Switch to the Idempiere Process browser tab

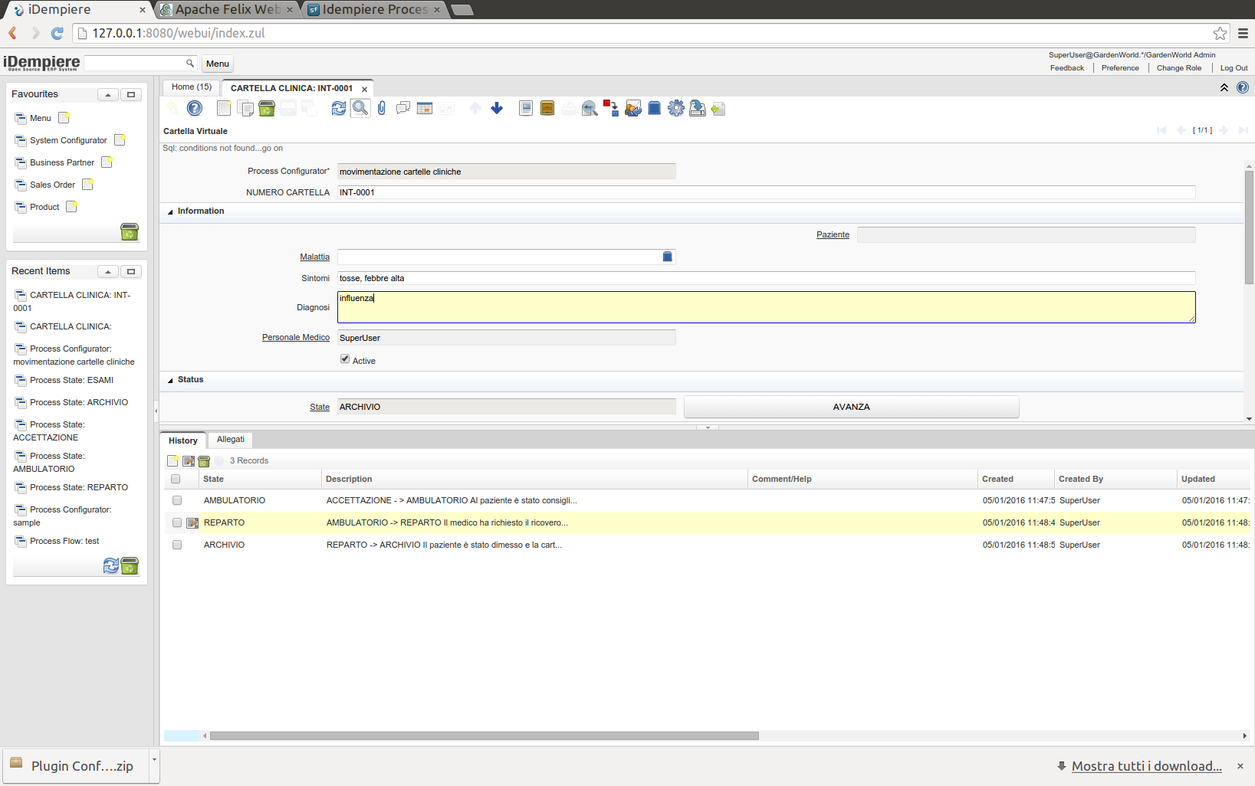[x=374, y=9]
